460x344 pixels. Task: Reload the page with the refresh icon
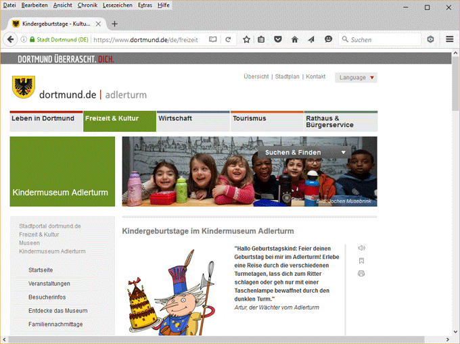[228, 39]
